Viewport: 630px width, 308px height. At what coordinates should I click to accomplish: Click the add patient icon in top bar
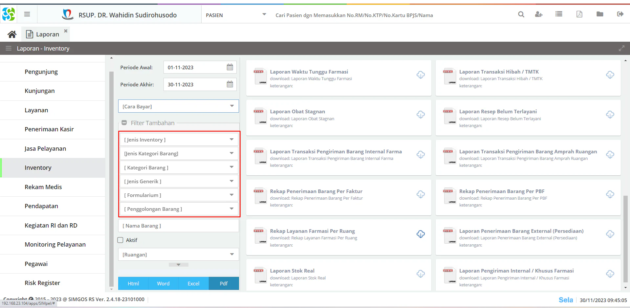pos(539,14)
